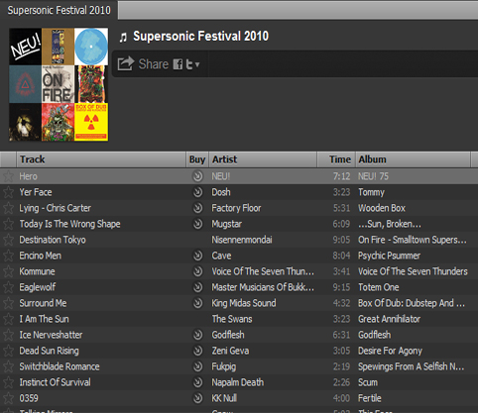Click buy icon for Instinct Of Survival

[x=197, y=382]
